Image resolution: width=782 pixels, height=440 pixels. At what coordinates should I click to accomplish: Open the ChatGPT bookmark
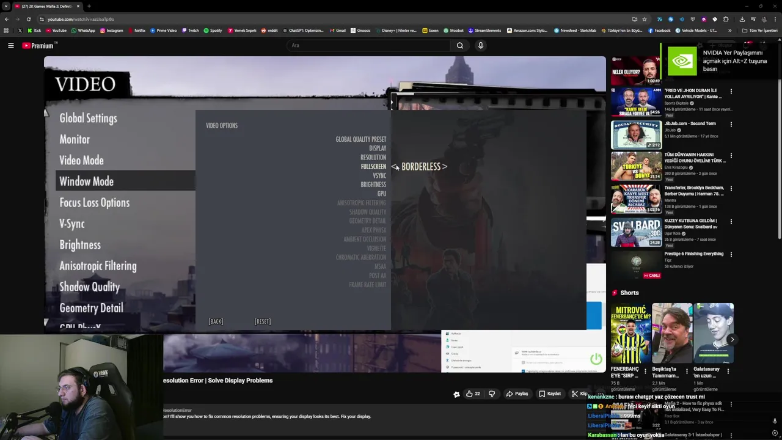(x=303, y=31)
